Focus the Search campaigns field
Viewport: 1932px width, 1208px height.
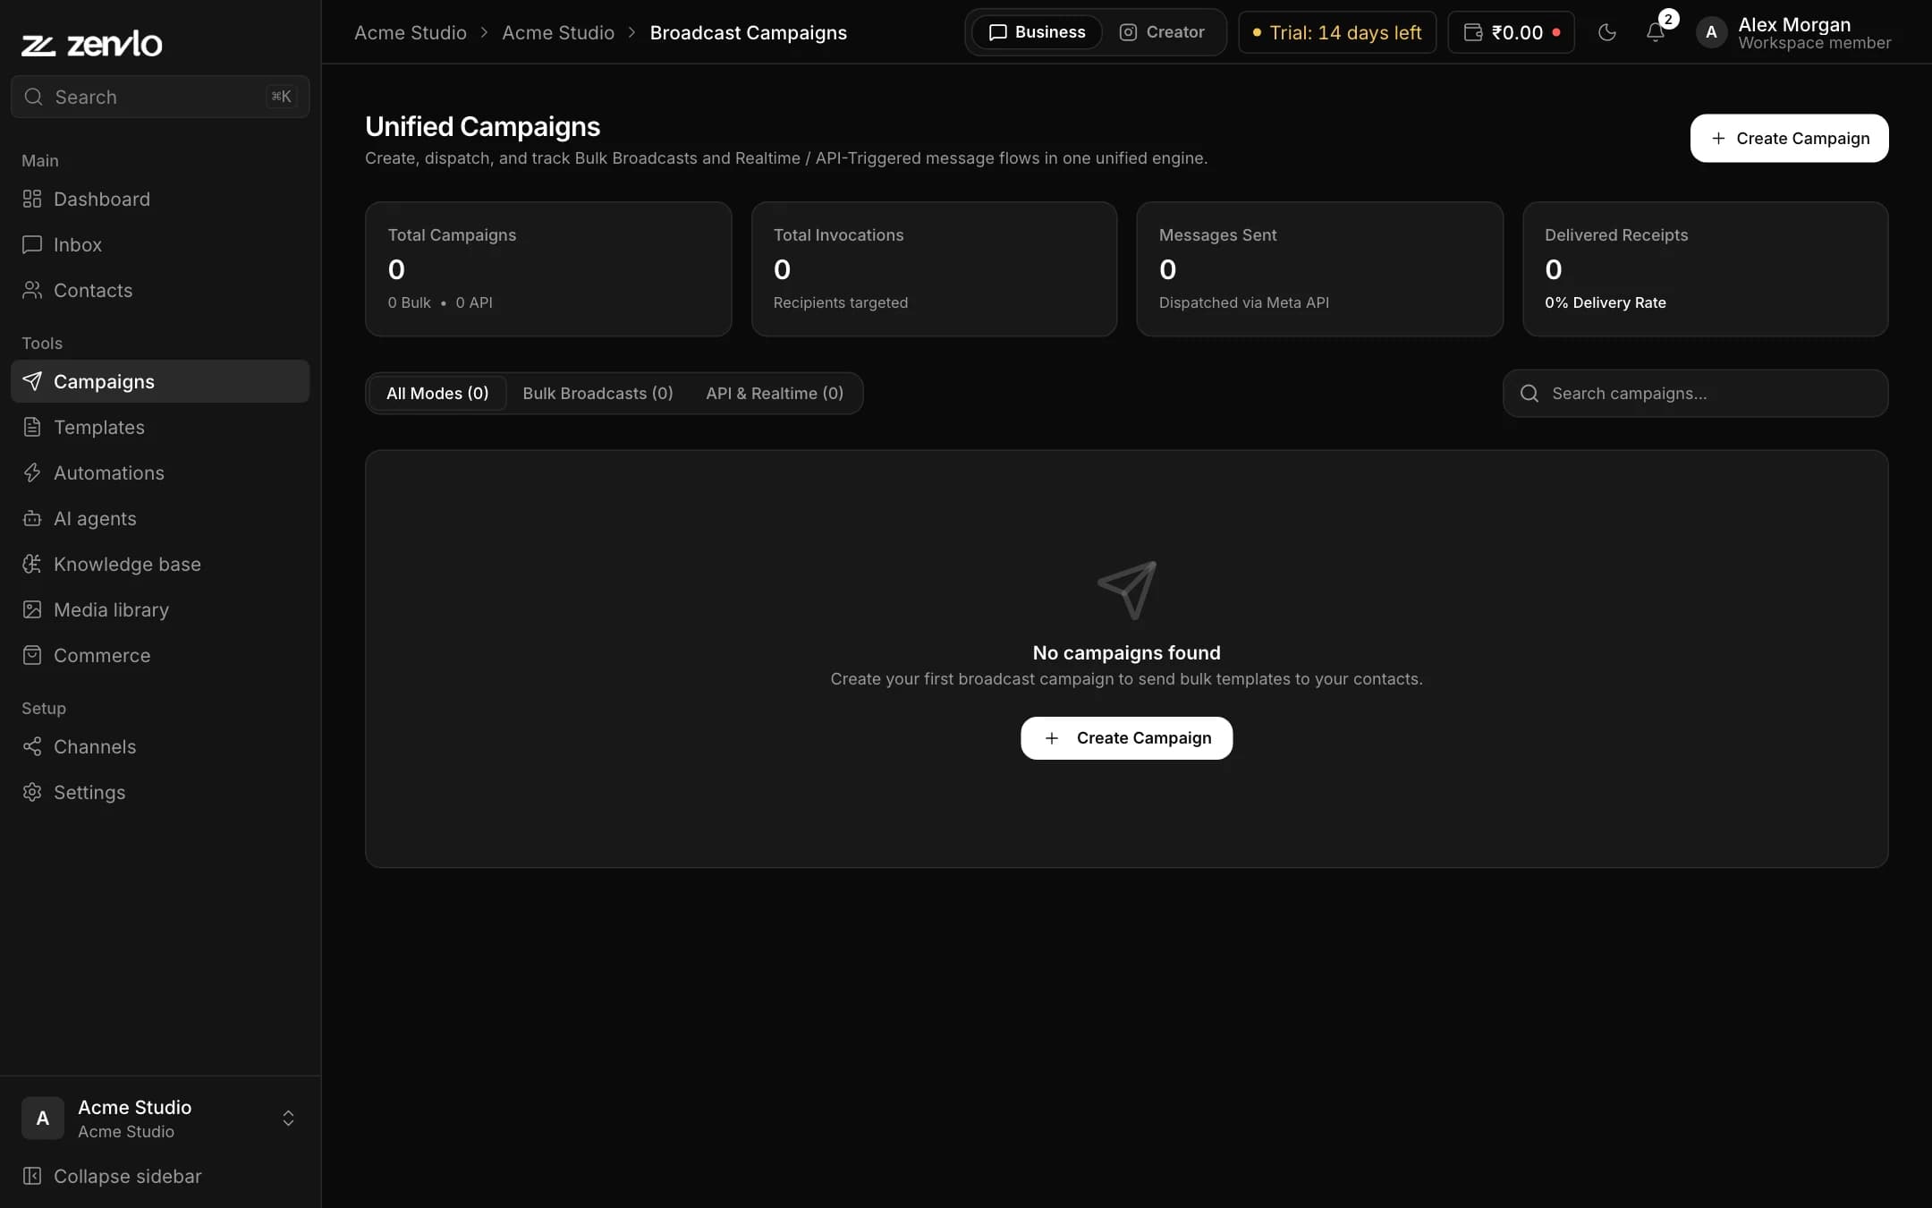1695,394
